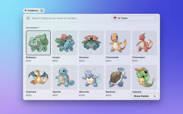Switch to the Pokémon tab
Image resolution: width=183 pixels, height=114 pixels.
(33, 11)
